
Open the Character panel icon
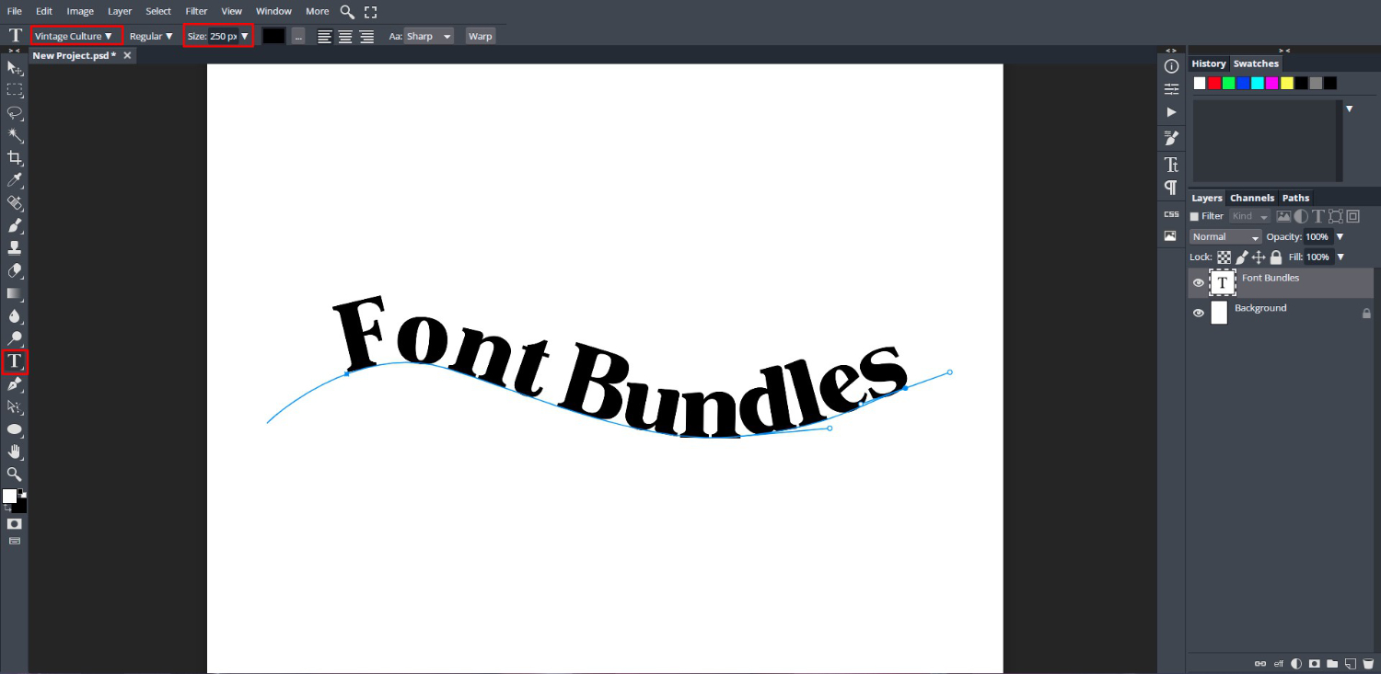[1171, 165]
